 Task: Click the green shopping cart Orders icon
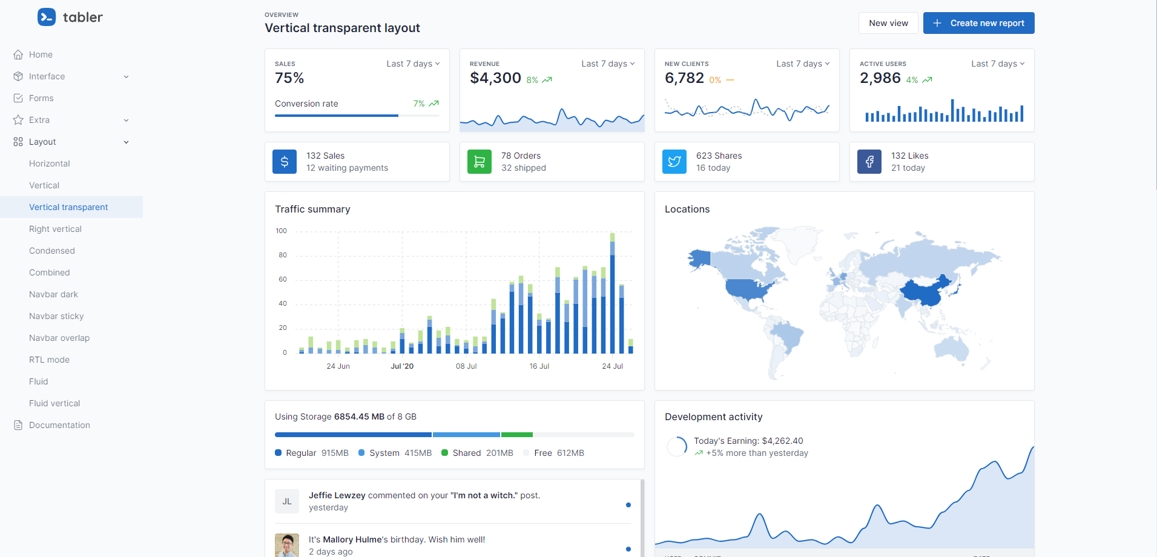coord(480,162)
